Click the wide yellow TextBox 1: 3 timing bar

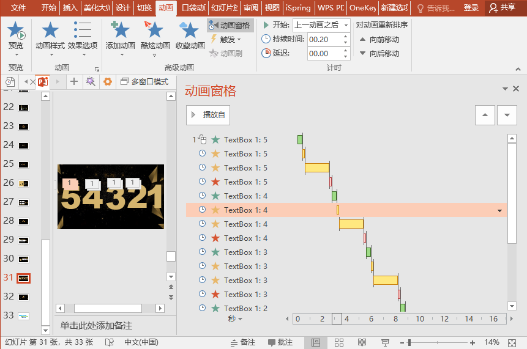pos(386,280)
